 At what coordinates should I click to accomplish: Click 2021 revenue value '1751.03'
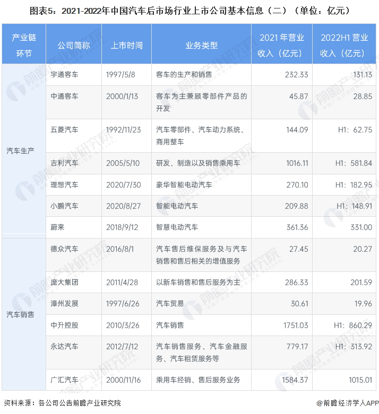pyautogui.click(x=296, y=325)
